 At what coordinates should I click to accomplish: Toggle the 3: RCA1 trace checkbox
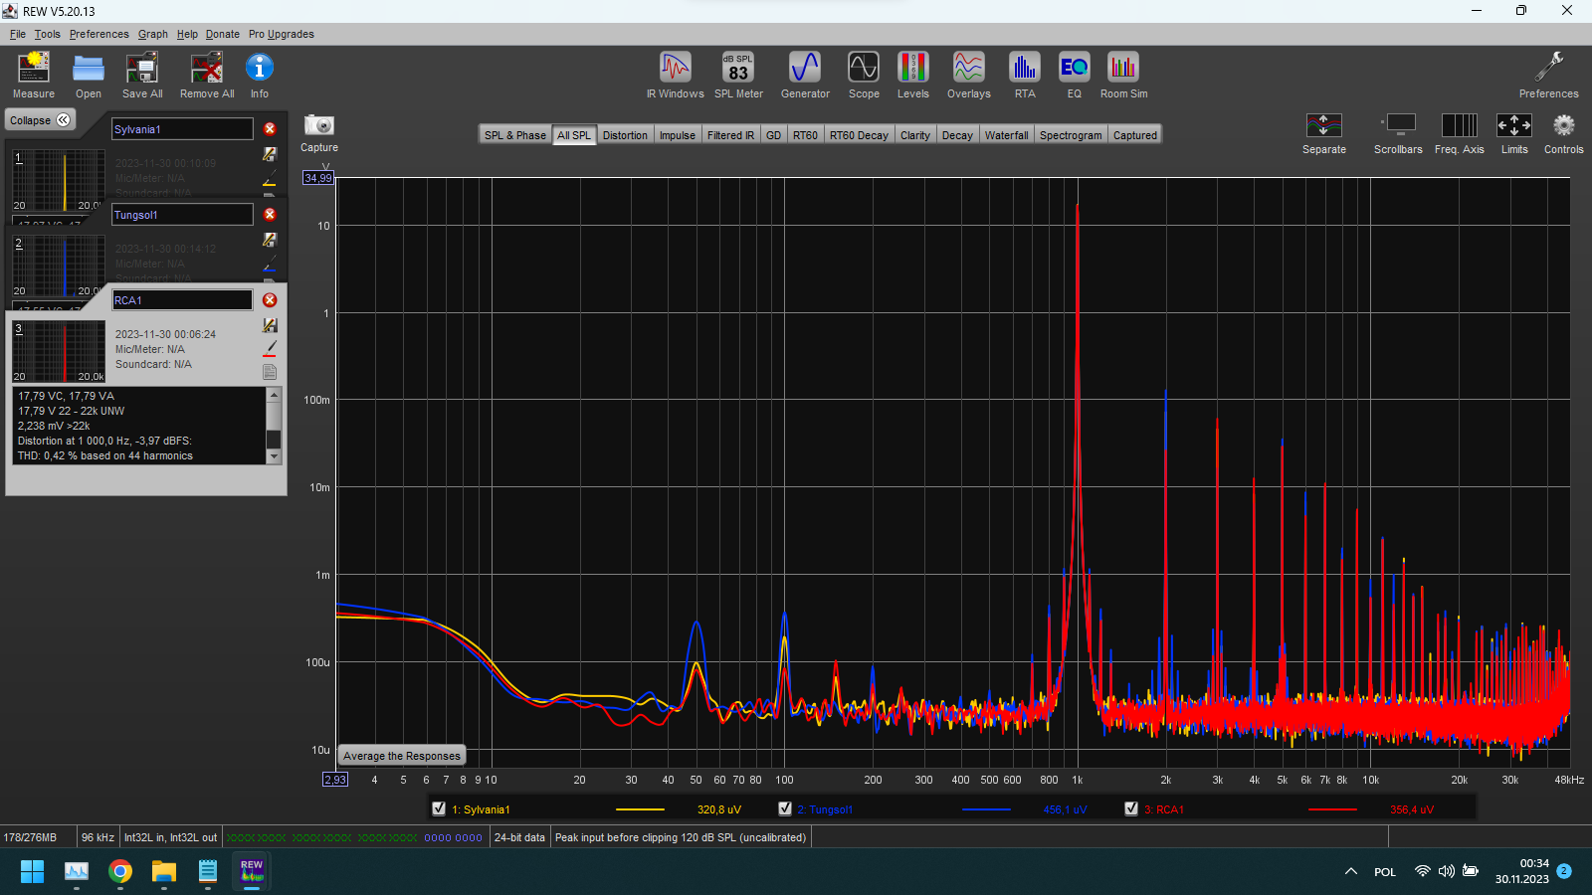pyautogui.click(x=1131, y=808)
